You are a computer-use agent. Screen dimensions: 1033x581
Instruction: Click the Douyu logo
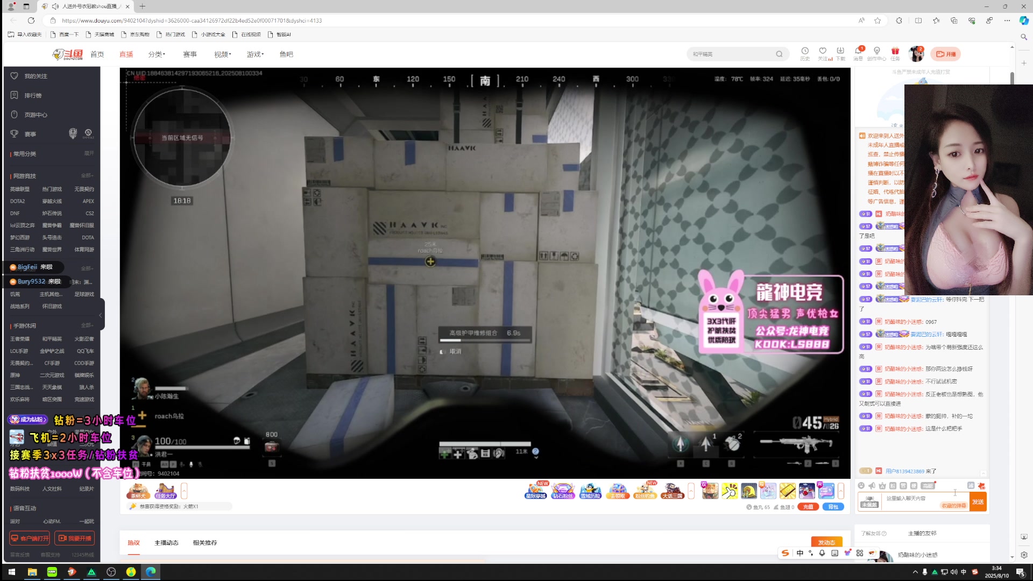pyautogui.click(x=68, y=54)
